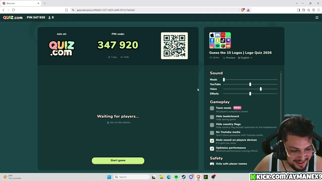Open the Brave VPN shield icon
Viewport: 322px width, 181px height.
pyautogui.click(x=313, y=10)
